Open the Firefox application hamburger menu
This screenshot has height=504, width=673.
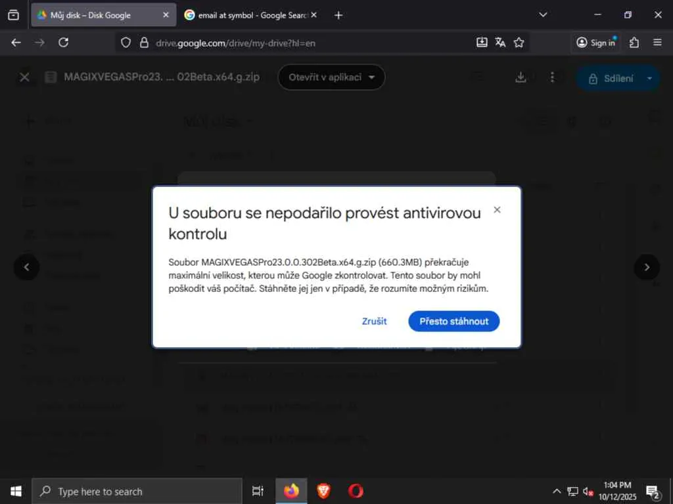[x=657, y=43]
